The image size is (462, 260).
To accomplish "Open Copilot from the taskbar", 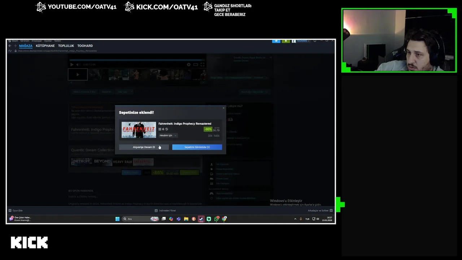I will coord(171,219).
